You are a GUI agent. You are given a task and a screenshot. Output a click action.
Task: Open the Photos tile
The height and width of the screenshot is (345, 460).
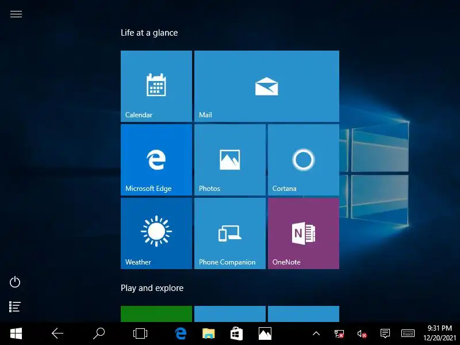(x=230, y=160)
